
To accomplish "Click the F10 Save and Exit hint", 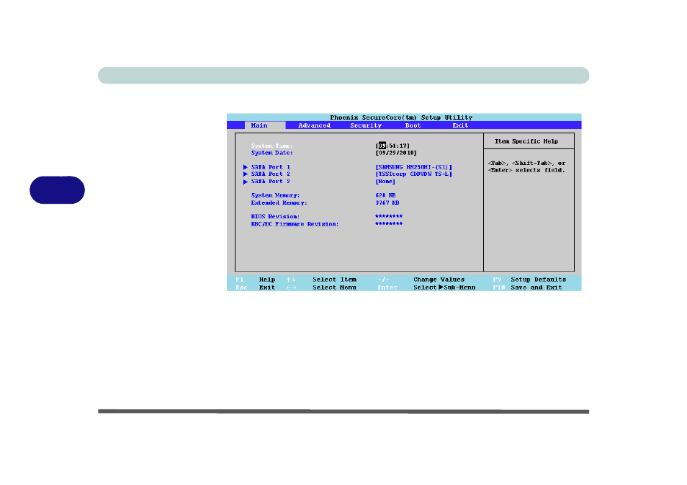I will (x=527, y=288).
